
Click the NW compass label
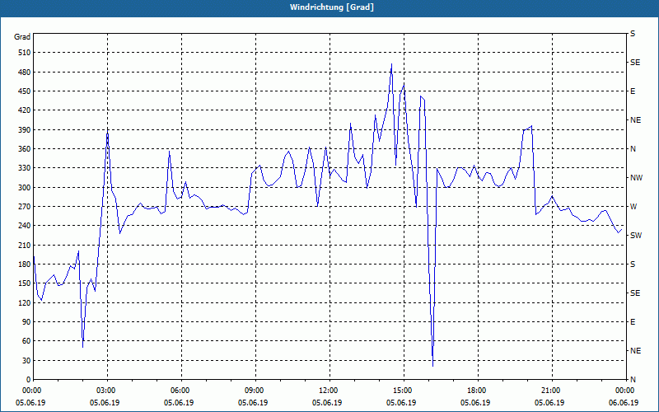636,178
